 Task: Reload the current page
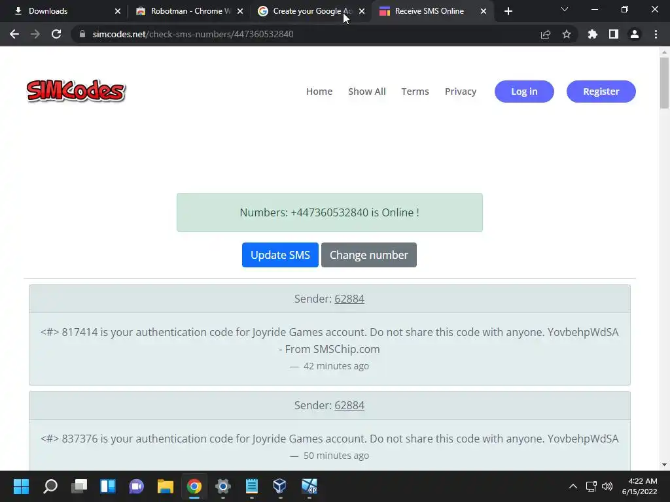(56, 34)
